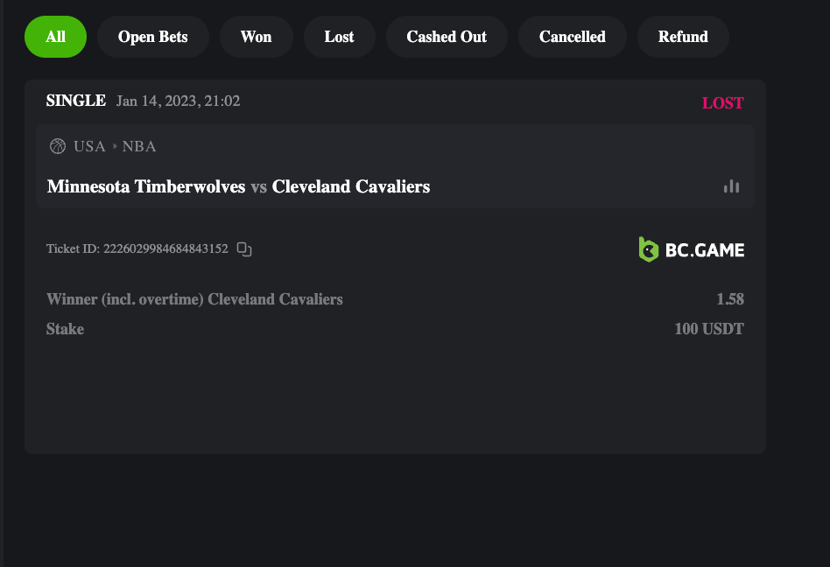Click the BC.GAME logo
The height and width of the screenshot is (567, 830).
[692, 249]
